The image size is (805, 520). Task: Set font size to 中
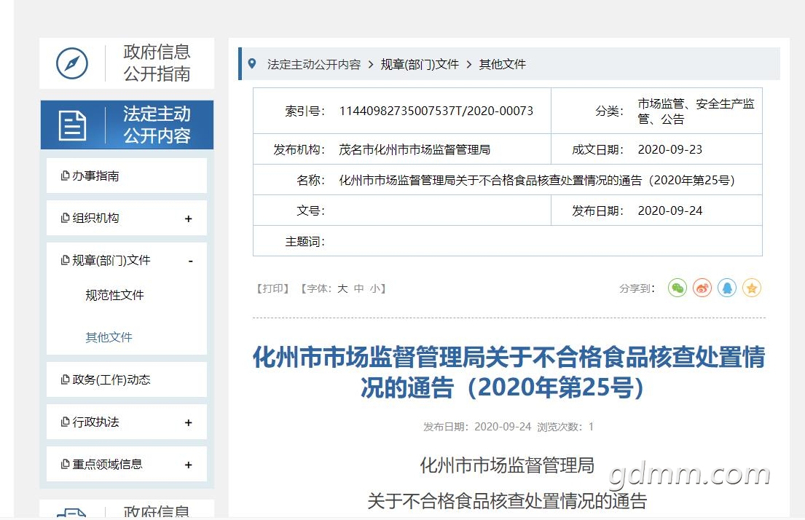coord(359,288)
